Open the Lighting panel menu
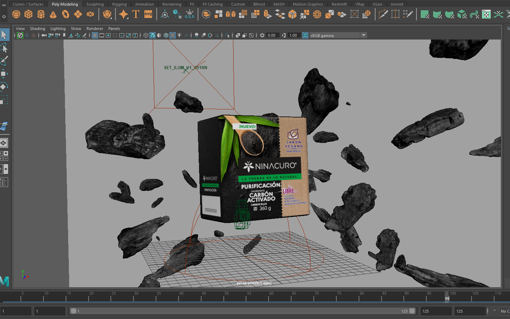The image size is (510, 319). 58,29
